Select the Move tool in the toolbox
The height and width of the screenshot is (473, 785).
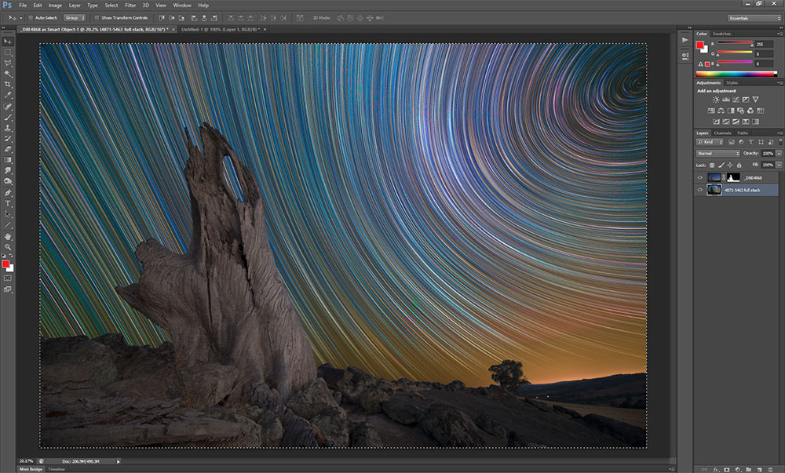(x=8, y=42)
